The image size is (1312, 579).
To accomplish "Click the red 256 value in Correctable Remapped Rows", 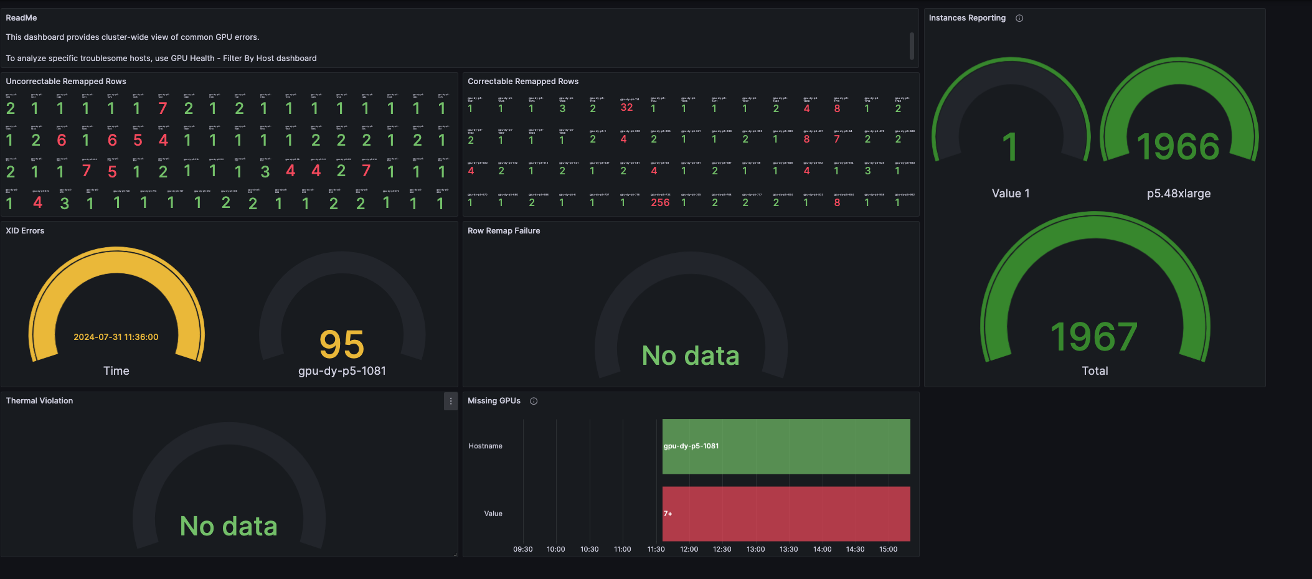I will [660, 203].
